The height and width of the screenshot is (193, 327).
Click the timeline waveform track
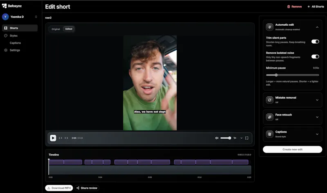pyautogui.click(x=150, y=170)
